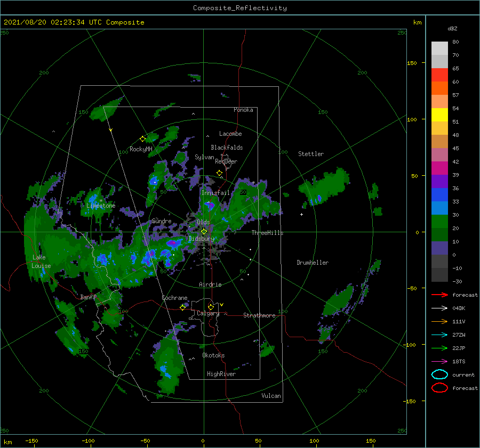Click the Airdrie label
480x448 pixels.
click(x=210, y=284)
